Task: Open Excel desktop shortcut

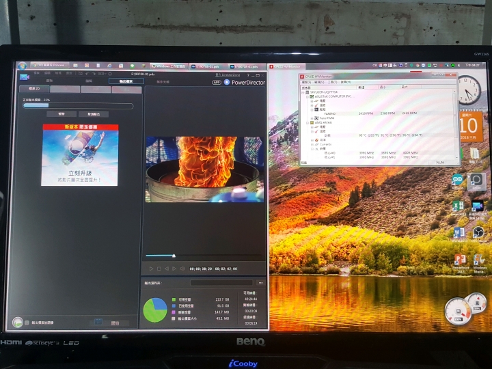Action: click(458, 206)
